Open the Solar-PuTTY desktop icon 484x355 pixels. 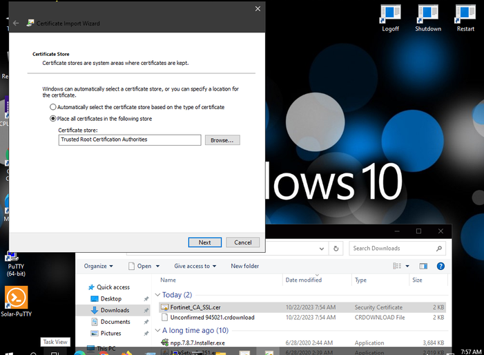[17, 302]
